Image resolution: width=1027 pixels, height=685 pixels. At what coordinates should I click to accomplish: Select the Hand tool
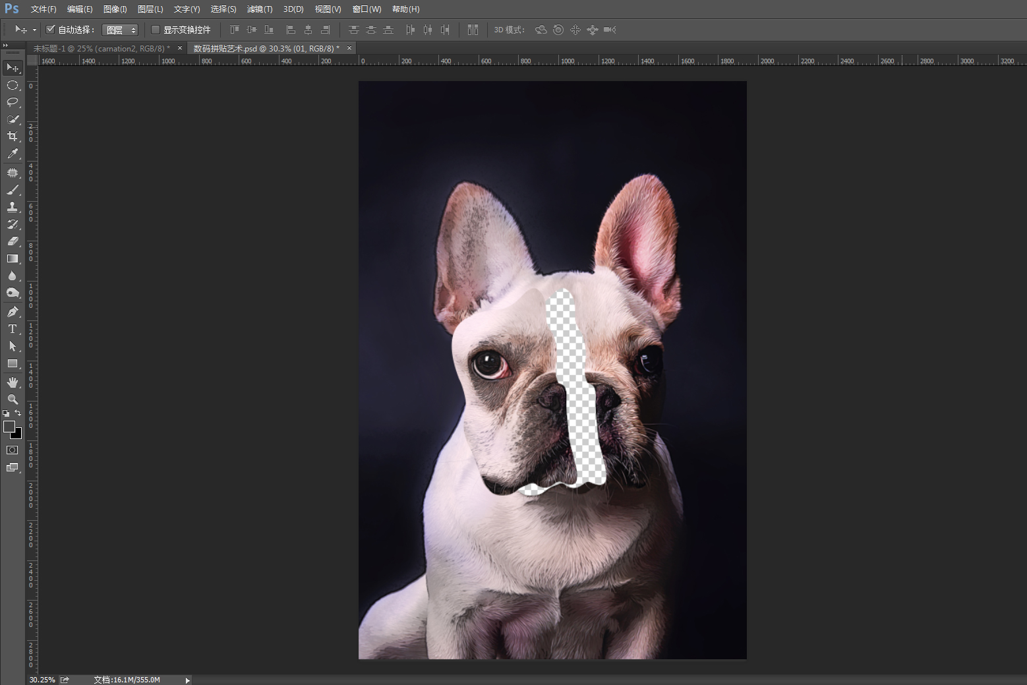[x=13, y=382]
